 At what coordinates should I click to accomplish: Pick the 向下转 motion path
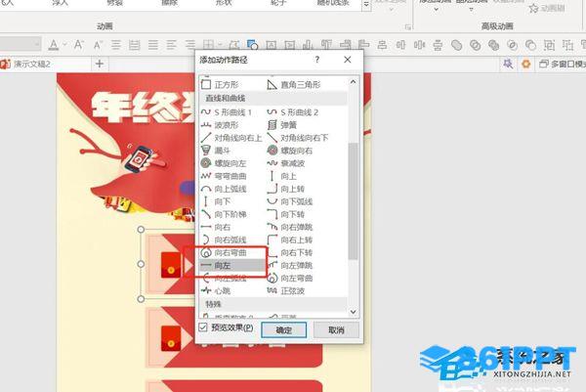pyautogui.click(x=286, y=214)
